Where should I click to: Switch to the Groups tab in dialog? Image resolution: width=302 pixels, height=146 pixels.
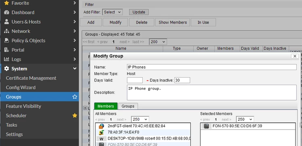point(128,106)
